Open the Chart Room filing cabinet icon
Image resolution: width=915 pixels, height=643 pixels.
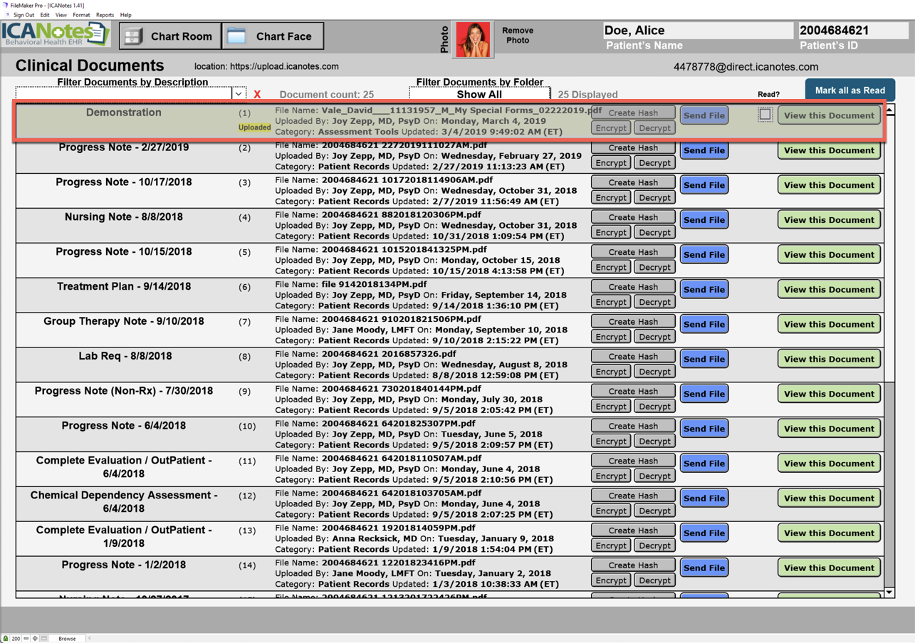click(133, 36)
